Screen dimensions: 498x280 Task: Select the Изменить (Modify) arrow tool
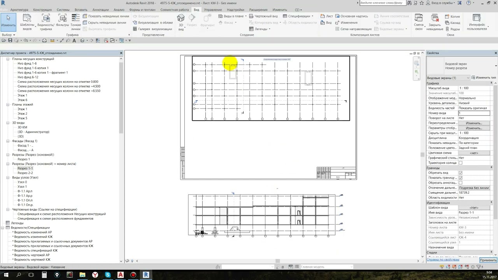[x=8, y=21]
